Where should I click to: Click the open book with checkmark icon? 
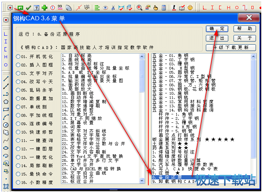pos(182,8)
